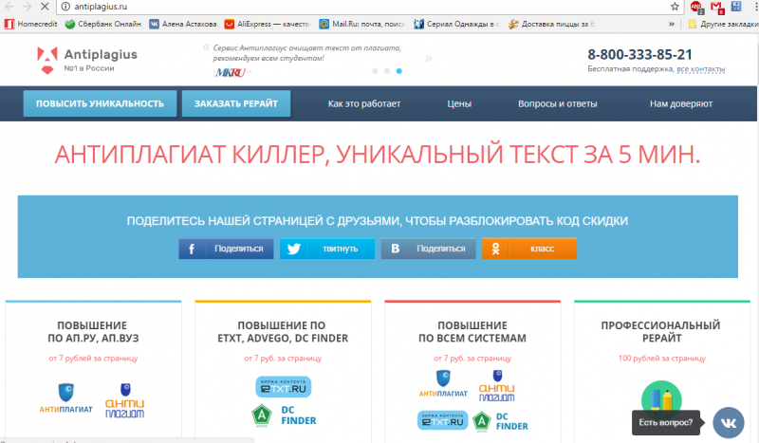Viewport: 759px width, 443px height.
Task: Click от 7 рублей за страницу text
Action: pyautogui.click(x=93, y=359)
